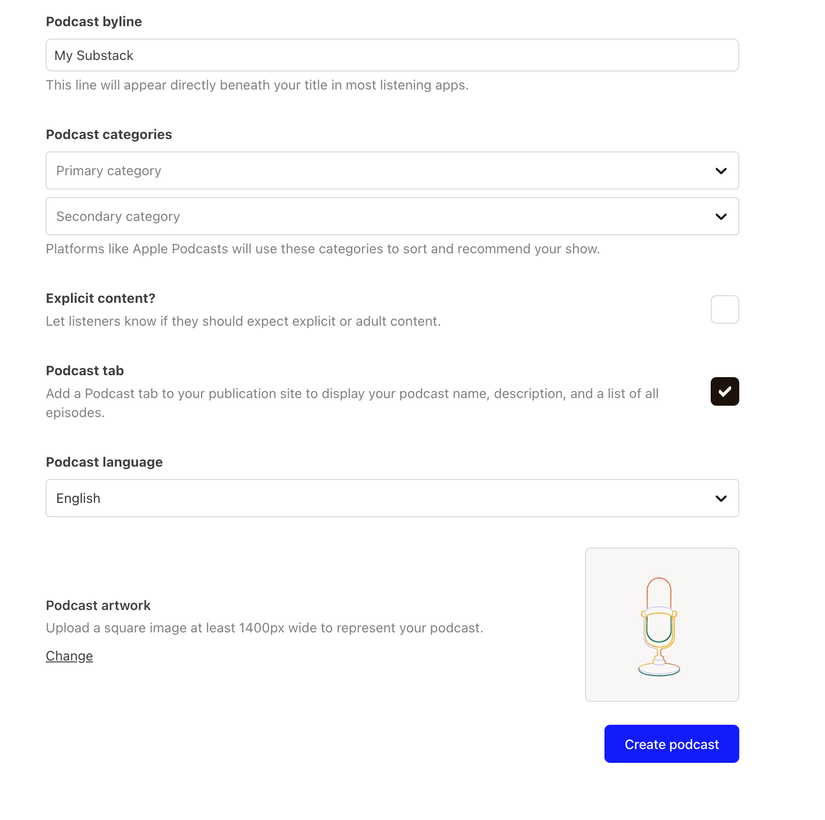Click the "Podcast artwork" heading text
The width and height of the screenshot is (825, 820).
pyautogui.click(x=98, y=605)
